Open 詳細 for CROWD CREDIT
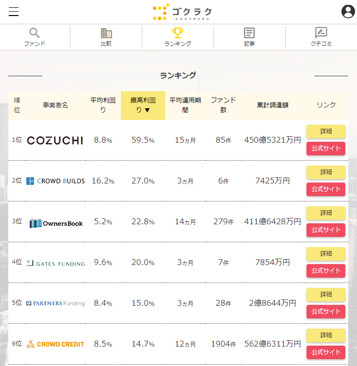Screen dimensions: 357x366 326,335
